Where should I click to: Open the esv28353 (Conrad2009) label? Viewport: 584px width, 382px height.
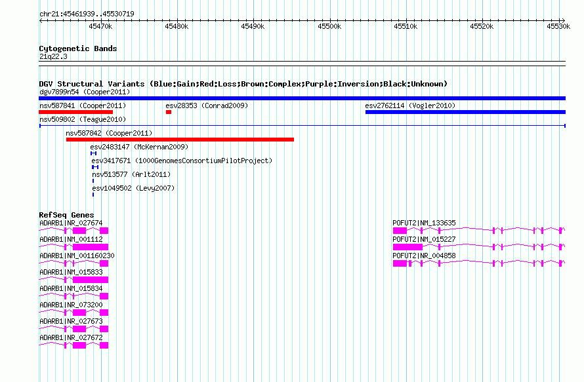tap(207, 105)
